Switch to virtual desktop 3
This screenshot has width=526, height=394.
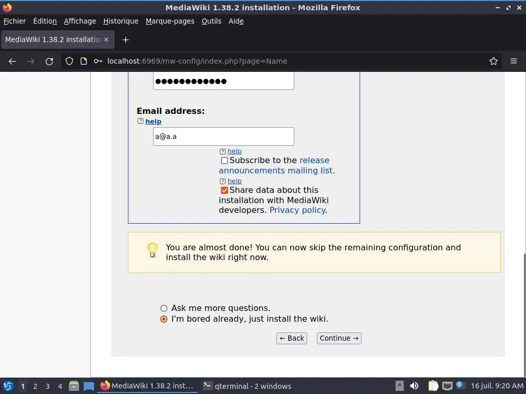click(x=48, y=386)
